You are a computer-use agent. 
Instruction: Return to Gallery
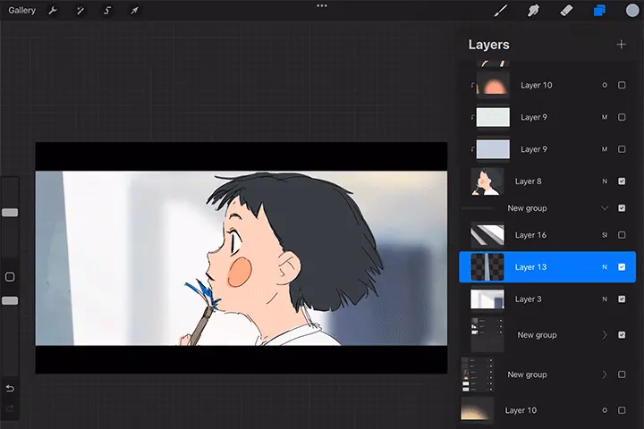click(x=21, y=10)
